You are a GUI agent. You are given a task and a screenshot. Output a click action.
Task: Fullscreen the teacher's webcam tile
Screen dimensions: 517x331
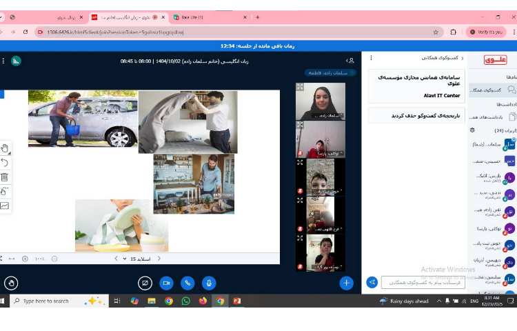click(x=300, y=87)
